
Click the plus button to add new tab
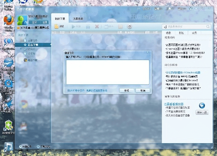pos(89,18)
